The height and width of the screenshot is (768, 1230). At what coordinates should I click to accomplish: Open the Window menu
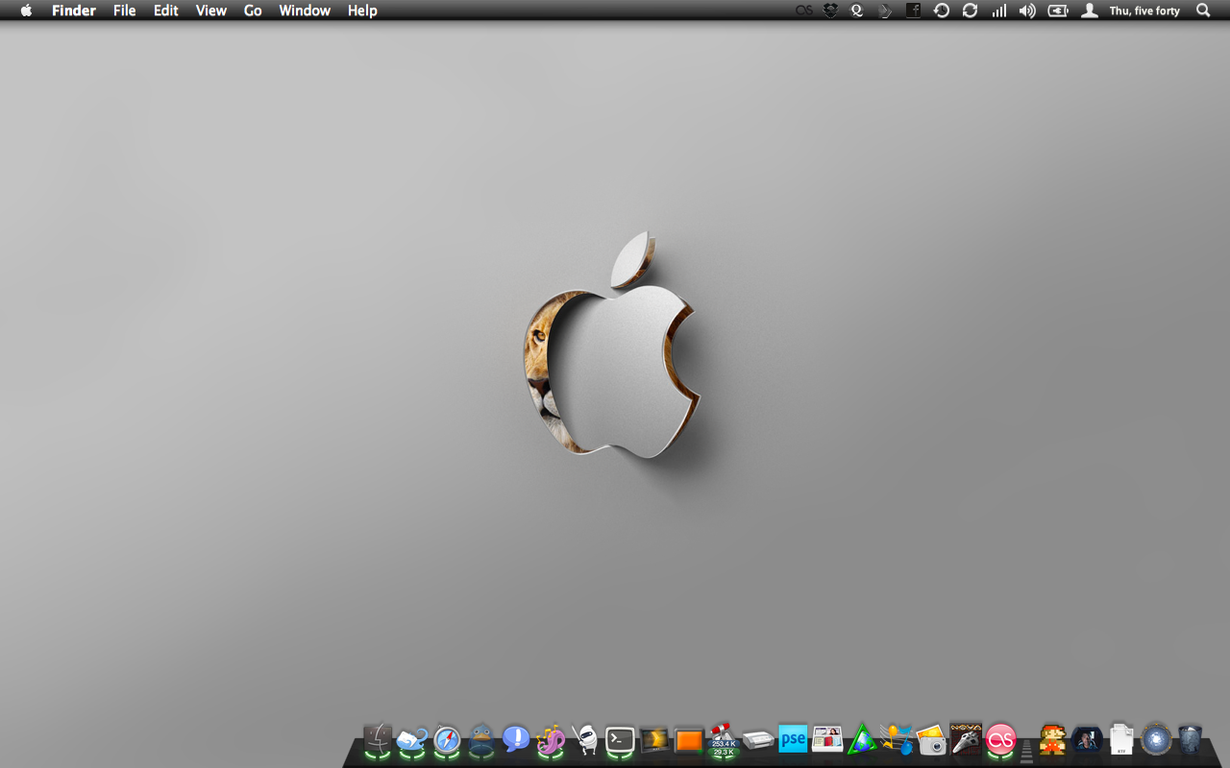point(305,11)
